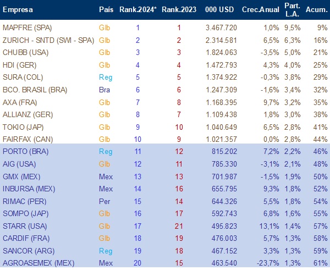Click the Rank.2024* column header

coord(138,10)
